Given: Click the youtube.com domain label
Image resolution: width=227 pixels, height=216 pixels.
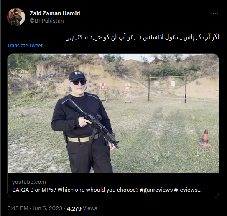Looking at the screenshot, I should [x=29, y=182].
